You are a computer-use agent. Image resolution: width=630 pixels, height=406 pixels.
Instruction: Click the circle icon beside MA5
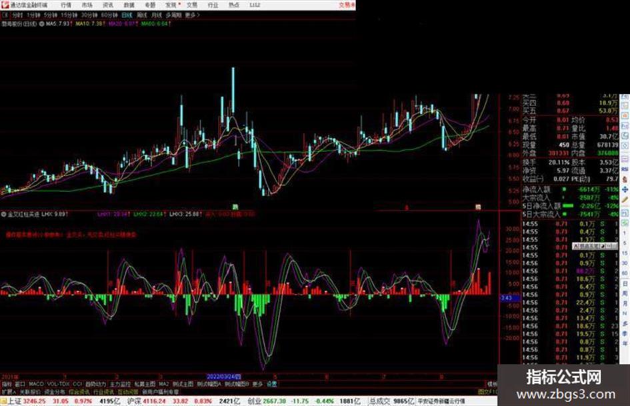point(42,24)
